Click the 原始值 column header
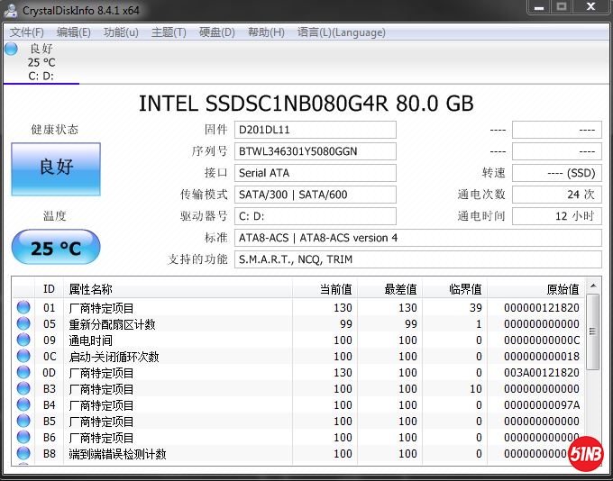Image resolution: width=613 pixels, height=481 pixels. [563, 289]
